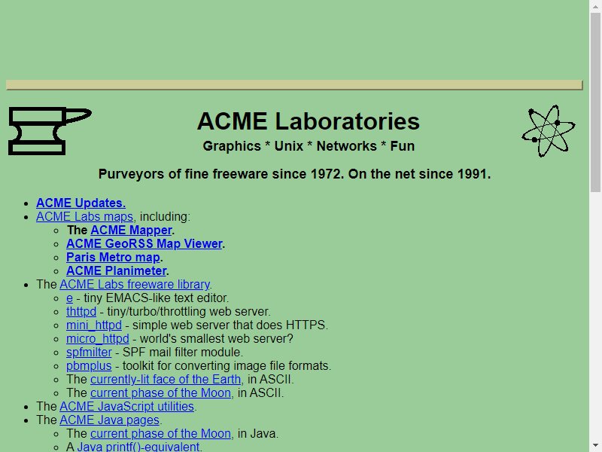Open the ACME Planimeter link
The height and width of the screenshot is (452, 602).
coord(117,270)
